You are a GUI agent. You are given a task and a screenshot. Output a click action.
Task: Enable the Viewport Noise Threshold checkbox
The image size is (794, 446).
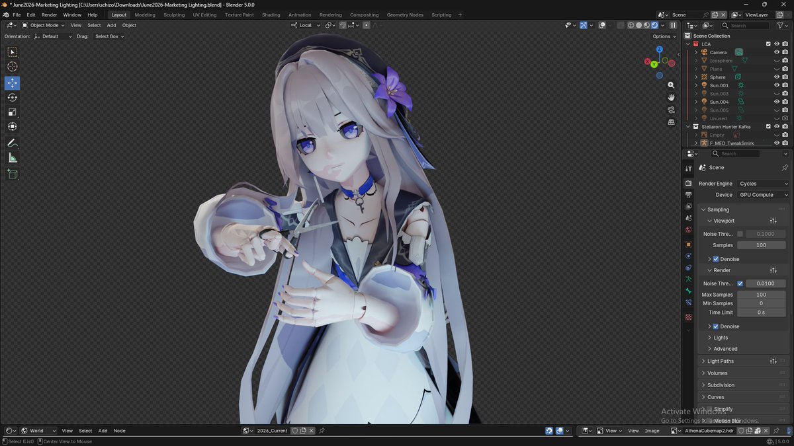tap(740, 234)
